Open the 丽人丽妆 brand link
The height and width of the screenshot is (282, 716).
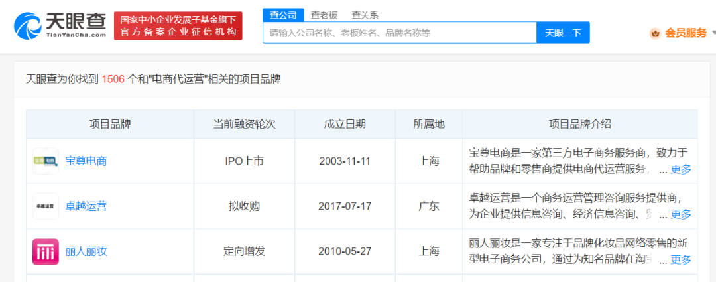tap(86, 251)
